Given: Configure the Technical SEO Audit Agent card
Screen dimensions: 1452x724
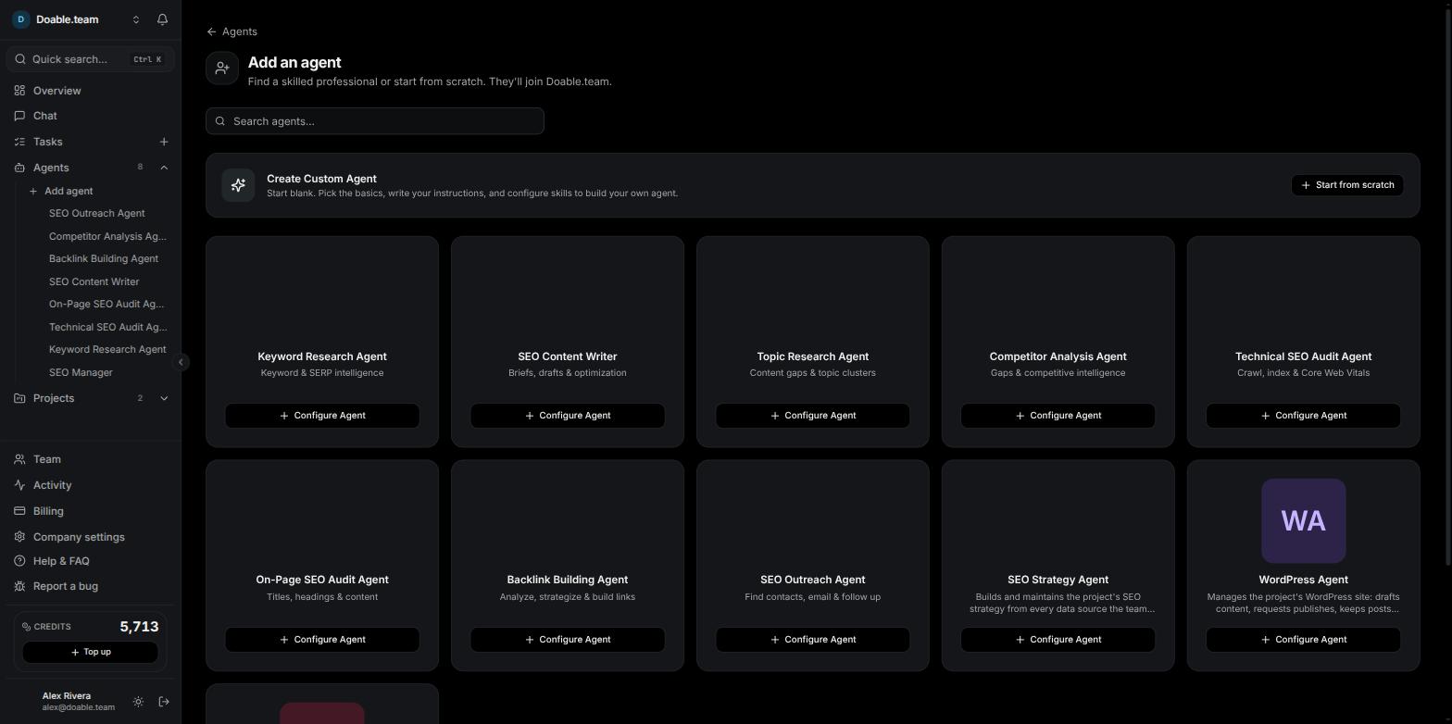Looking at the screenshot, I should (1303, 416).
